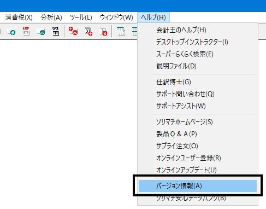Open the ウィンドウ(W) menu
This screenshot has height=209, width=266.
pos(116,18)
